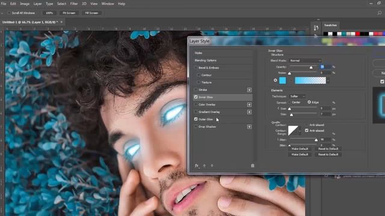Open the Filter menu
385x216 pixels.
pyautogui.click(x=74, y=4)
